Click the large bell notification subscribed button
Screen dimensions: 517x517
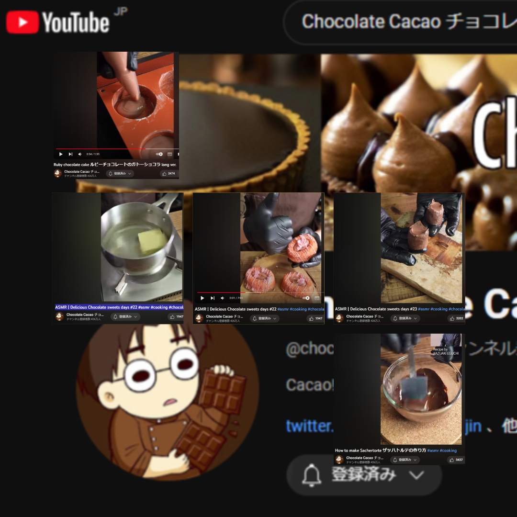point(364,475)
